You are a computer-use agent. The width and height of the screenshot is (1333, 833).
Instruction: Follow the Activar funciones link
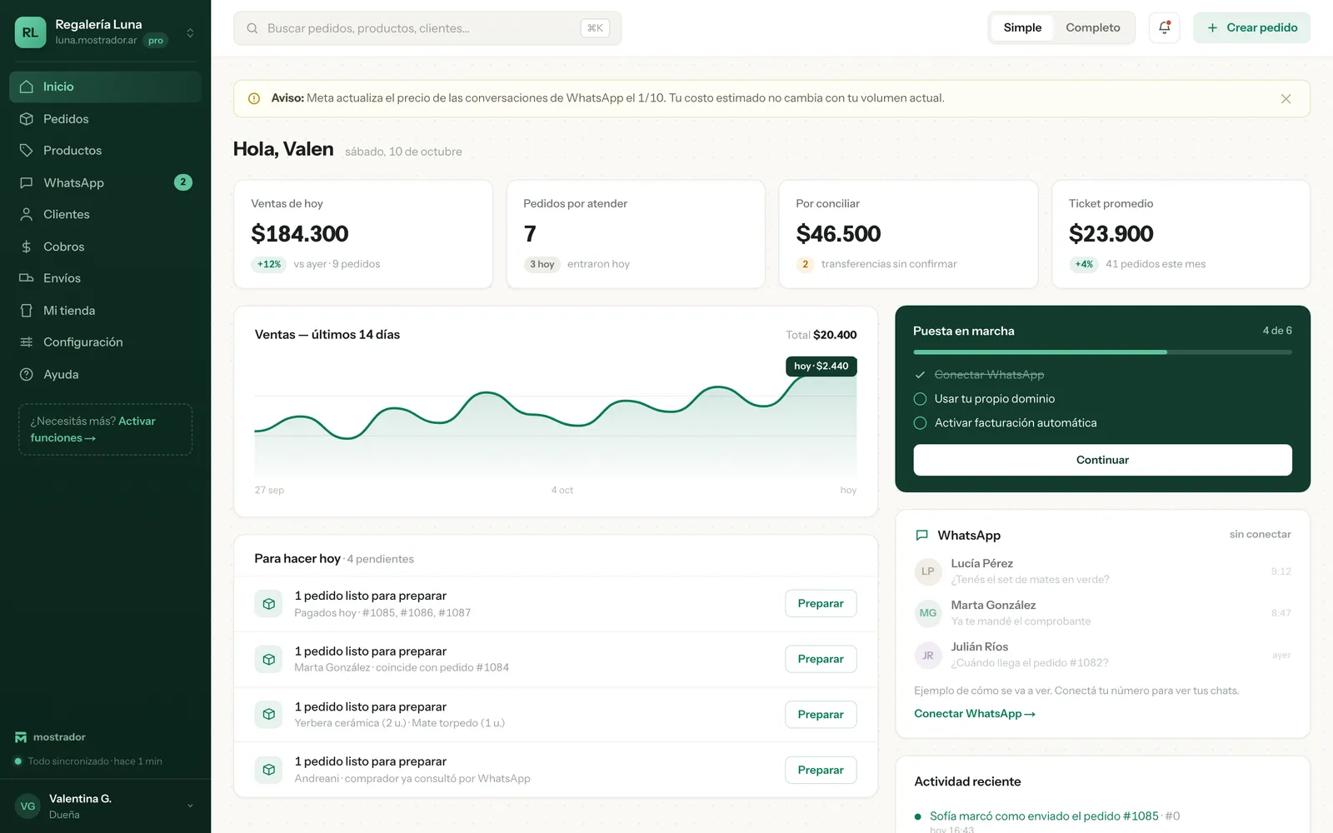pyautogui.click(x=92, y=430)
